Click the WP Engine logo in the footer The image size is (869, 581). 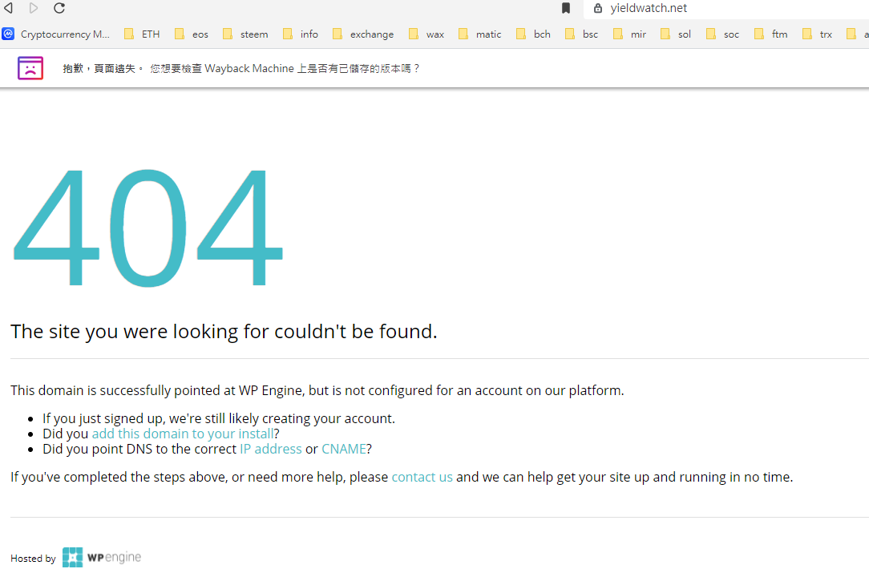[x=102, y=557]
